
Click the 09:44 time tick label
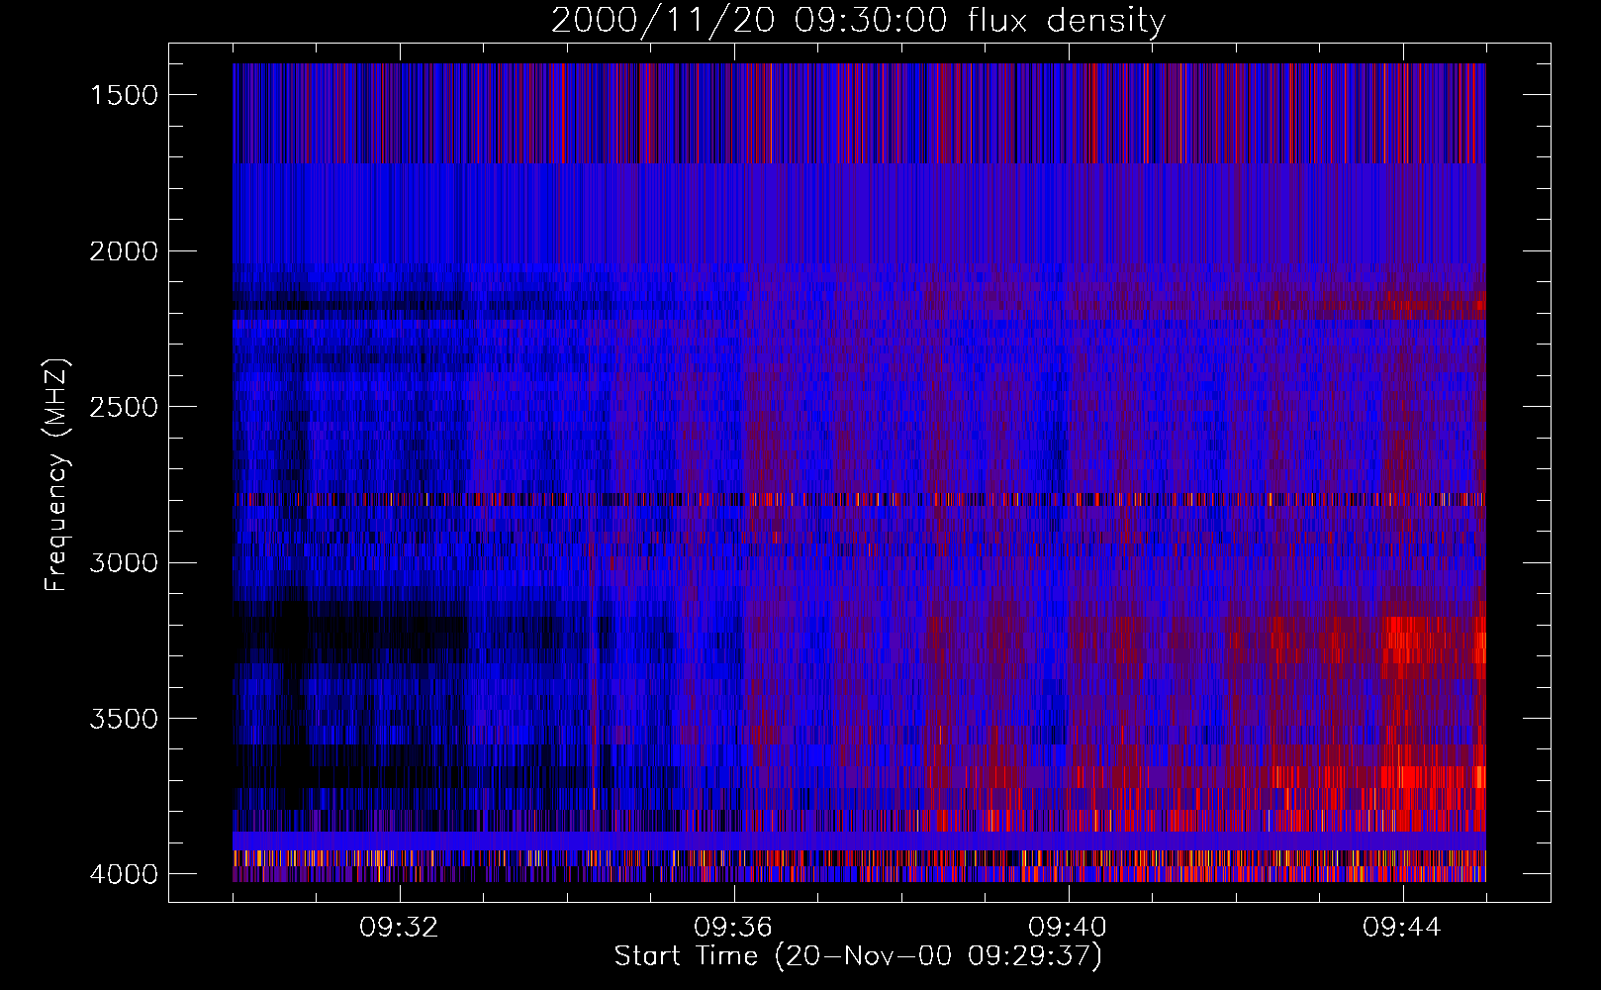1403,928
